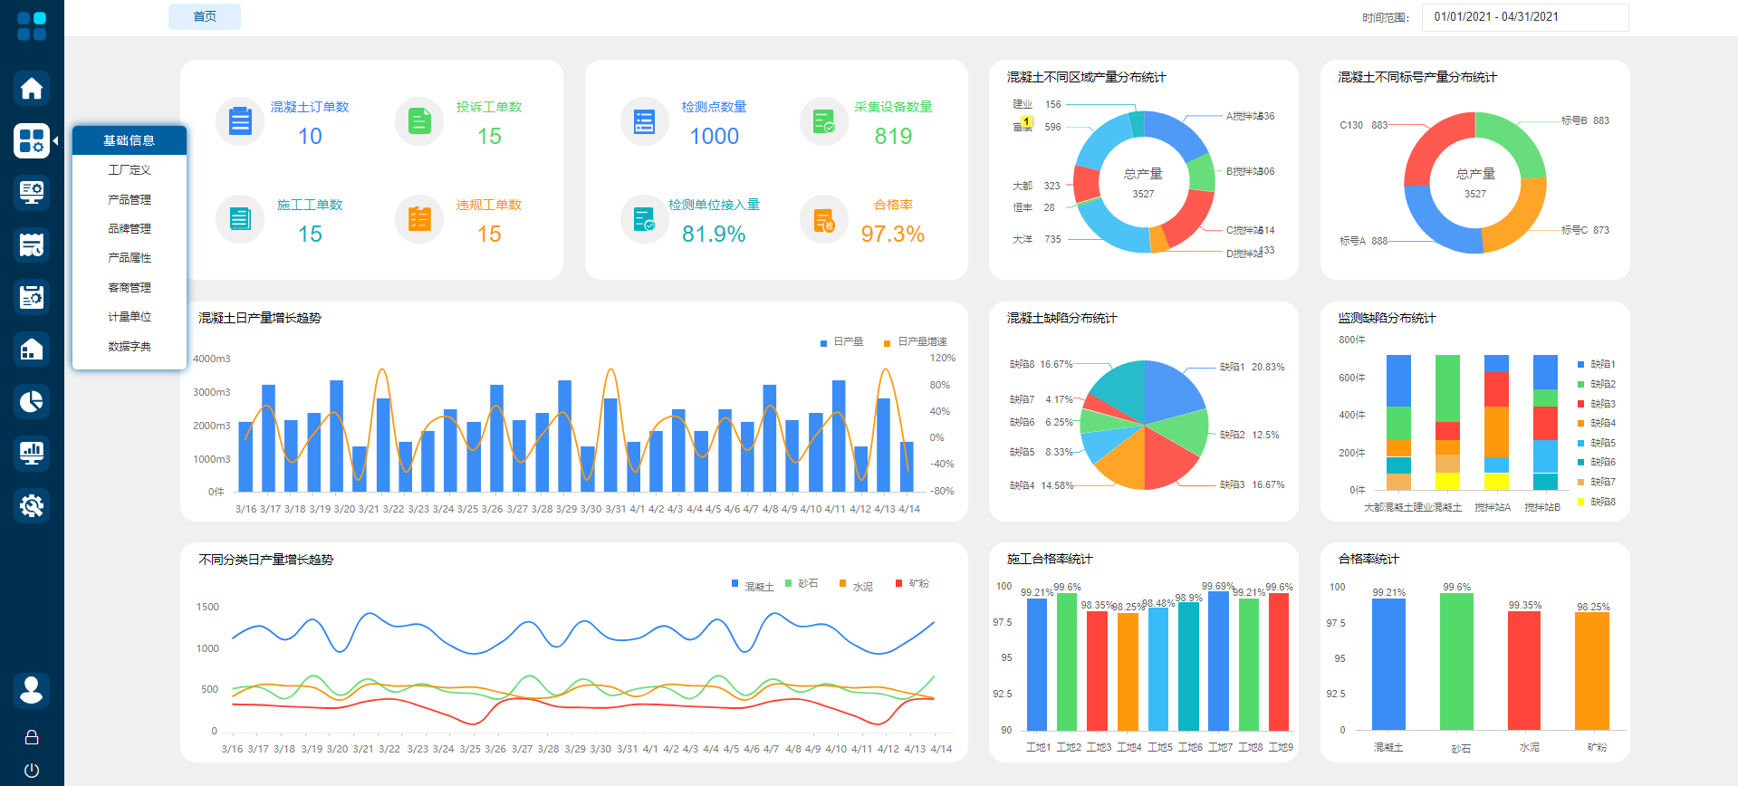Click the pie chart statistics sidebar icon
This screenshot has height=786, width=1738.
click(32, 401)
